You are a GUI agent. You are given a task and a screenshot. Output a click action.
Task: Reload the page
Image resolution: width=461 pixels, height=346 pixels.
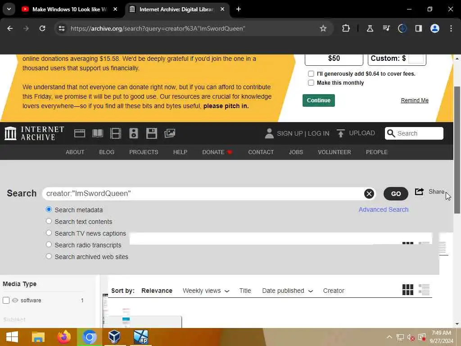42,28
